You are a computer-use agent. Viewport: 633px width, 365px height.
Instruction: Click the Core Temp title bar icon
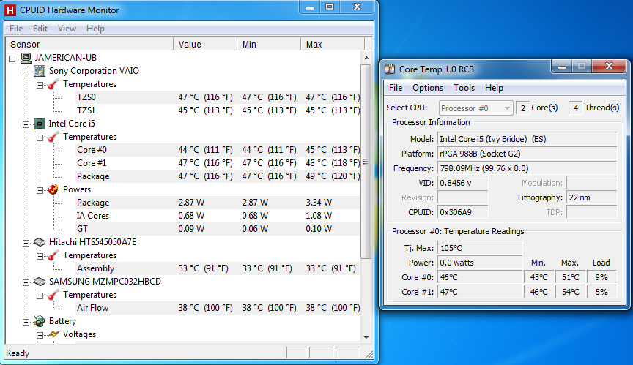[x=390, y=69]
